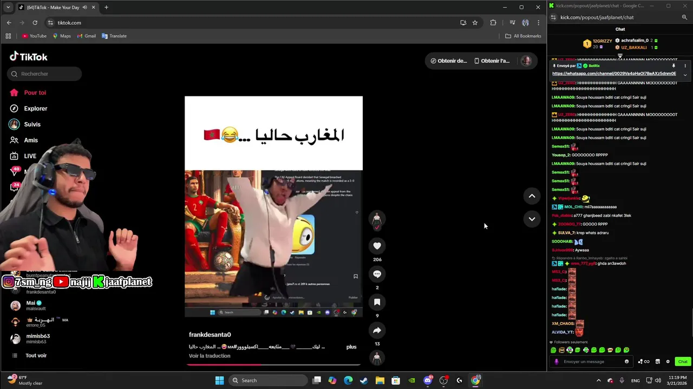Bookmark the video to favorites

point(377,302)
